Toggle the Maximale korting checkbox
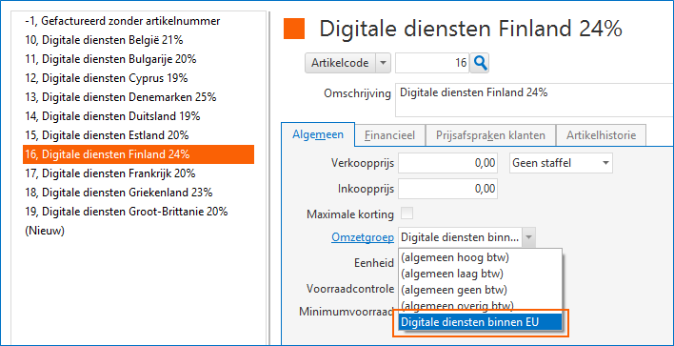 tap(406, 214)
